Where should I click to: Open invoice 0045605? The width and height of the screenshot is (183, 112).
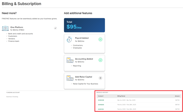click(101, 105)
